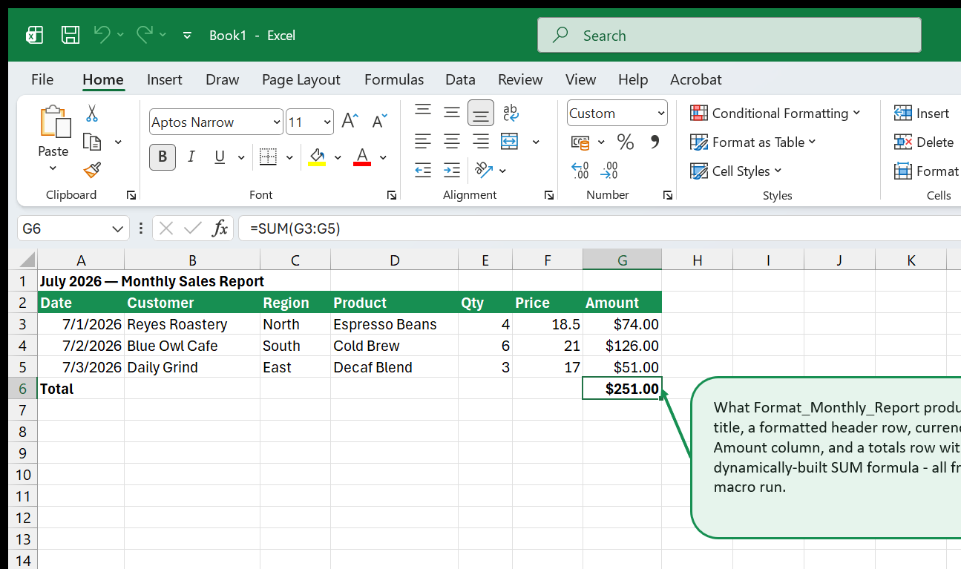Apply the Middle Align icon

(x=452, y=112)
